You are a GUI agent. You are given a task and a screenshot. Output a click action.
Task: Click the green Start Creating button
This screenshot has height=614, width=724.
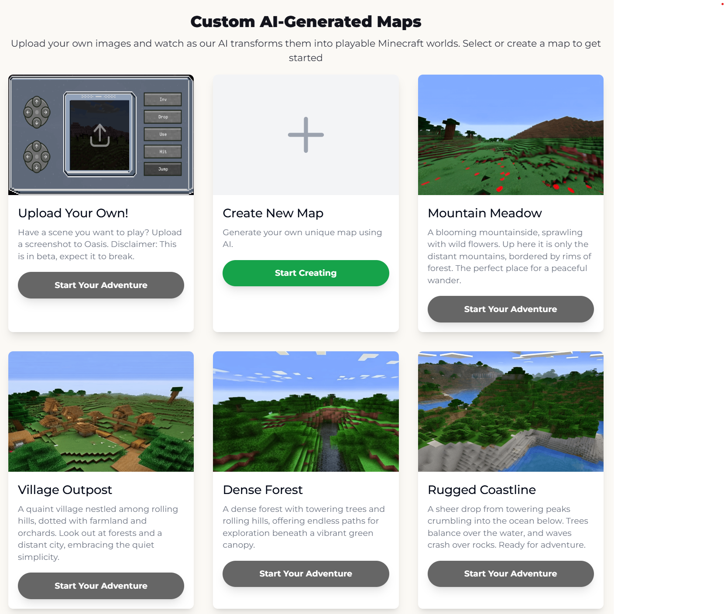306,273
